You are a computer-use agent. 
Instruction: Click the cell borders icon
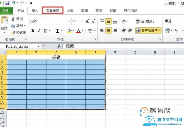pyautogui.click(x=57, y=31)
